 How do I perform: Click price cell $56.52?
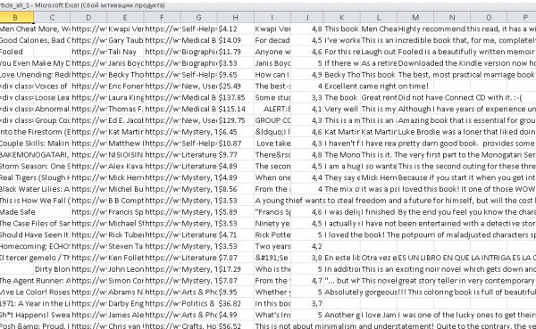click(236, 325)
